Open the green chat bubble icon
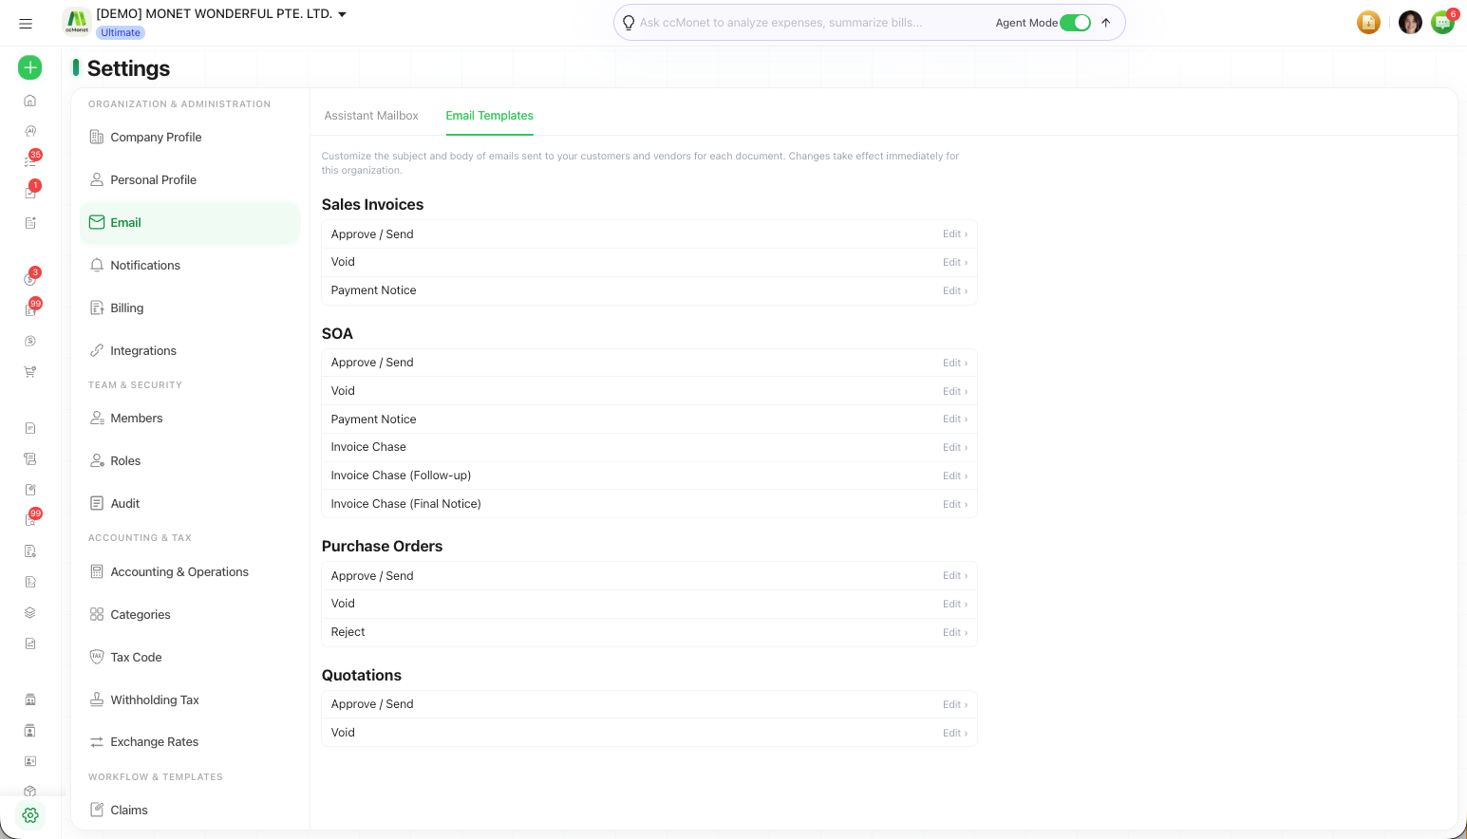This screenshot has width=1467, height=839. [1442, 22]
